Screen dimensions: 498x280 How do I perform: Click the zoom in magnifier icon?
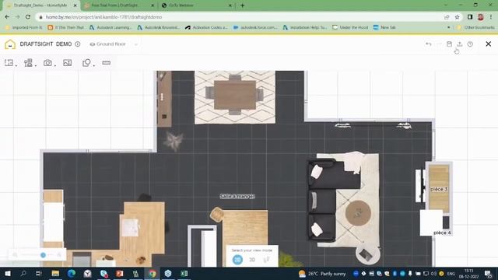pos(59,254)
